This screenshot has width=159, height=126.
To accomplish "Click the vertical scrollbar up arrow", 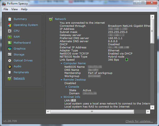I will point(152,17).
